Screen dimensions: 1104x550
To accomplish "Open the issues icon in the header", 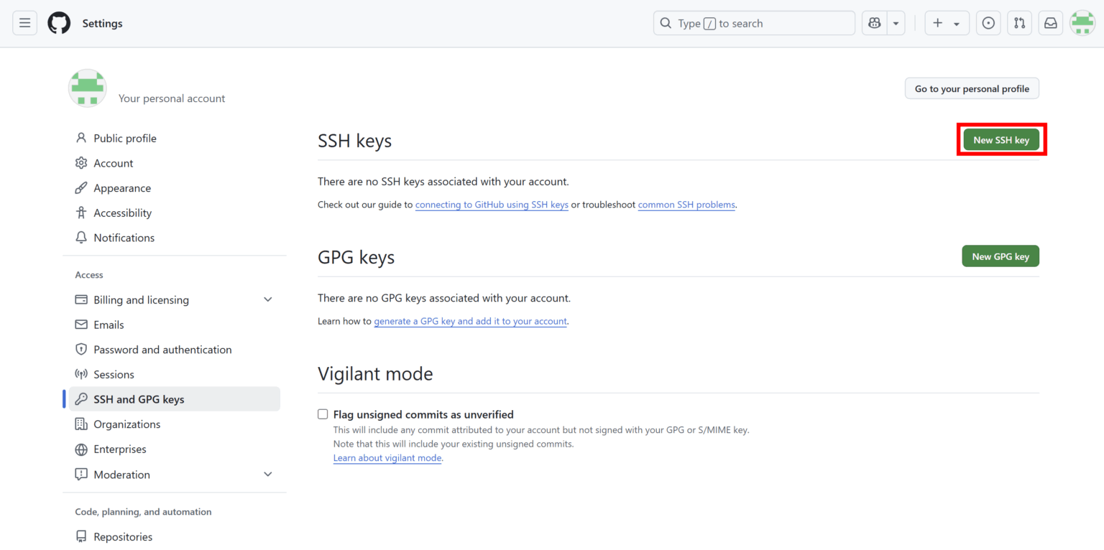I will pos(988,22).
